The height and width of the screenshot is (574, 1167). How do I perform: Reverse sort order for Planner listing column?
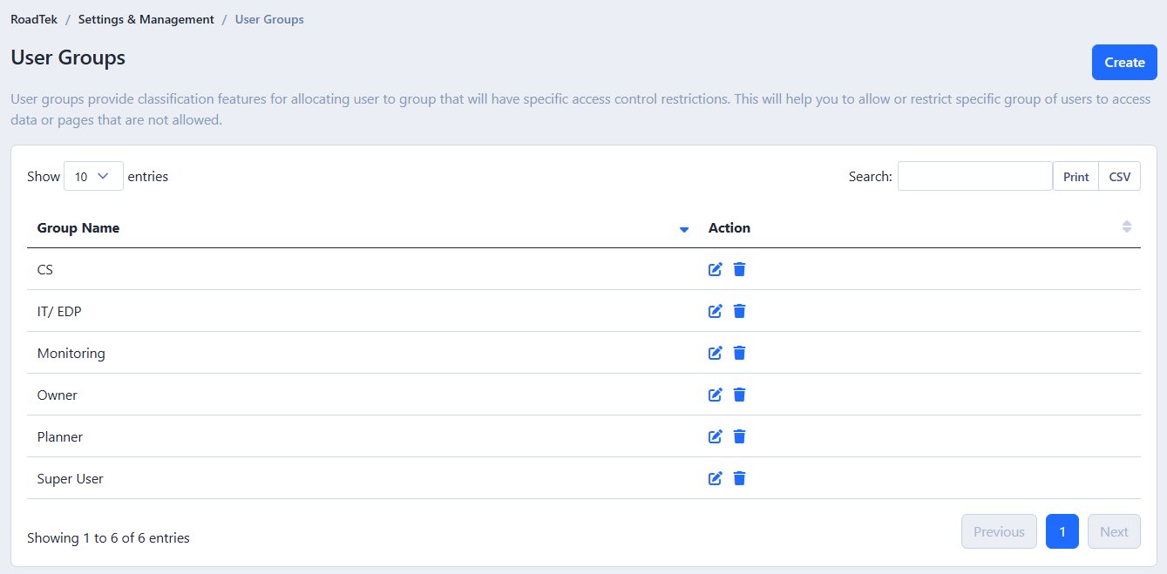coord(78,227)
